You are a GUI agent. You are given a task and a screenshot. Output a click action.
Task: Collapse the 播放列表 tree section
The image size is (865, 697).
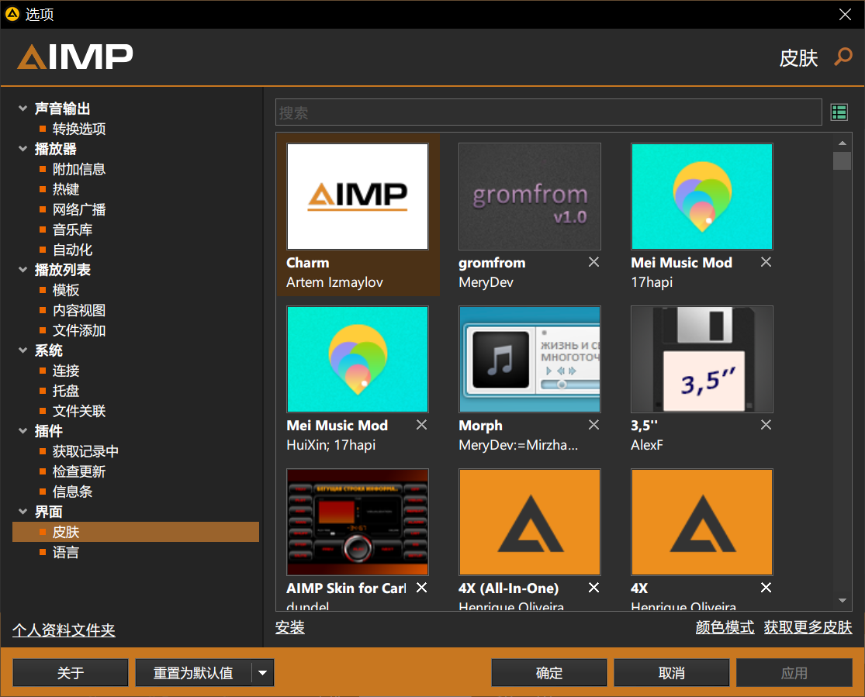coord(22,270)
